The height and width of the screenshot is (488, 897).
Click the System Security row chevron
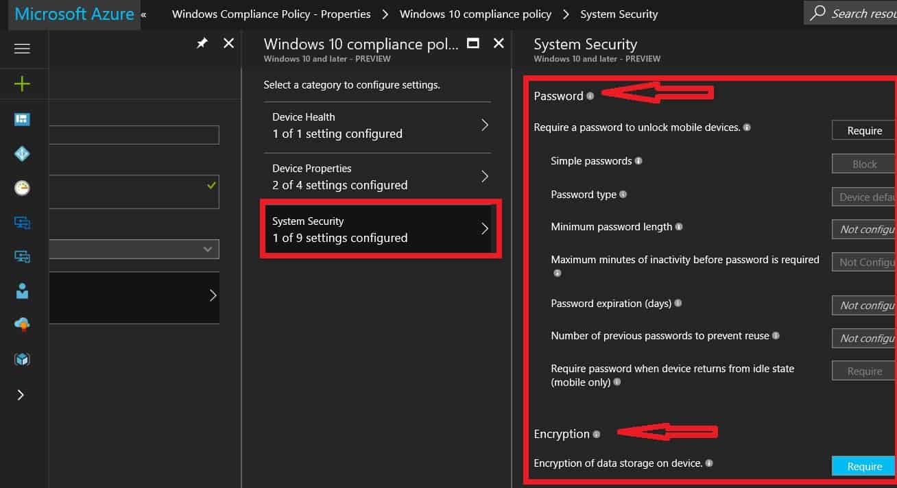point(485,229)
